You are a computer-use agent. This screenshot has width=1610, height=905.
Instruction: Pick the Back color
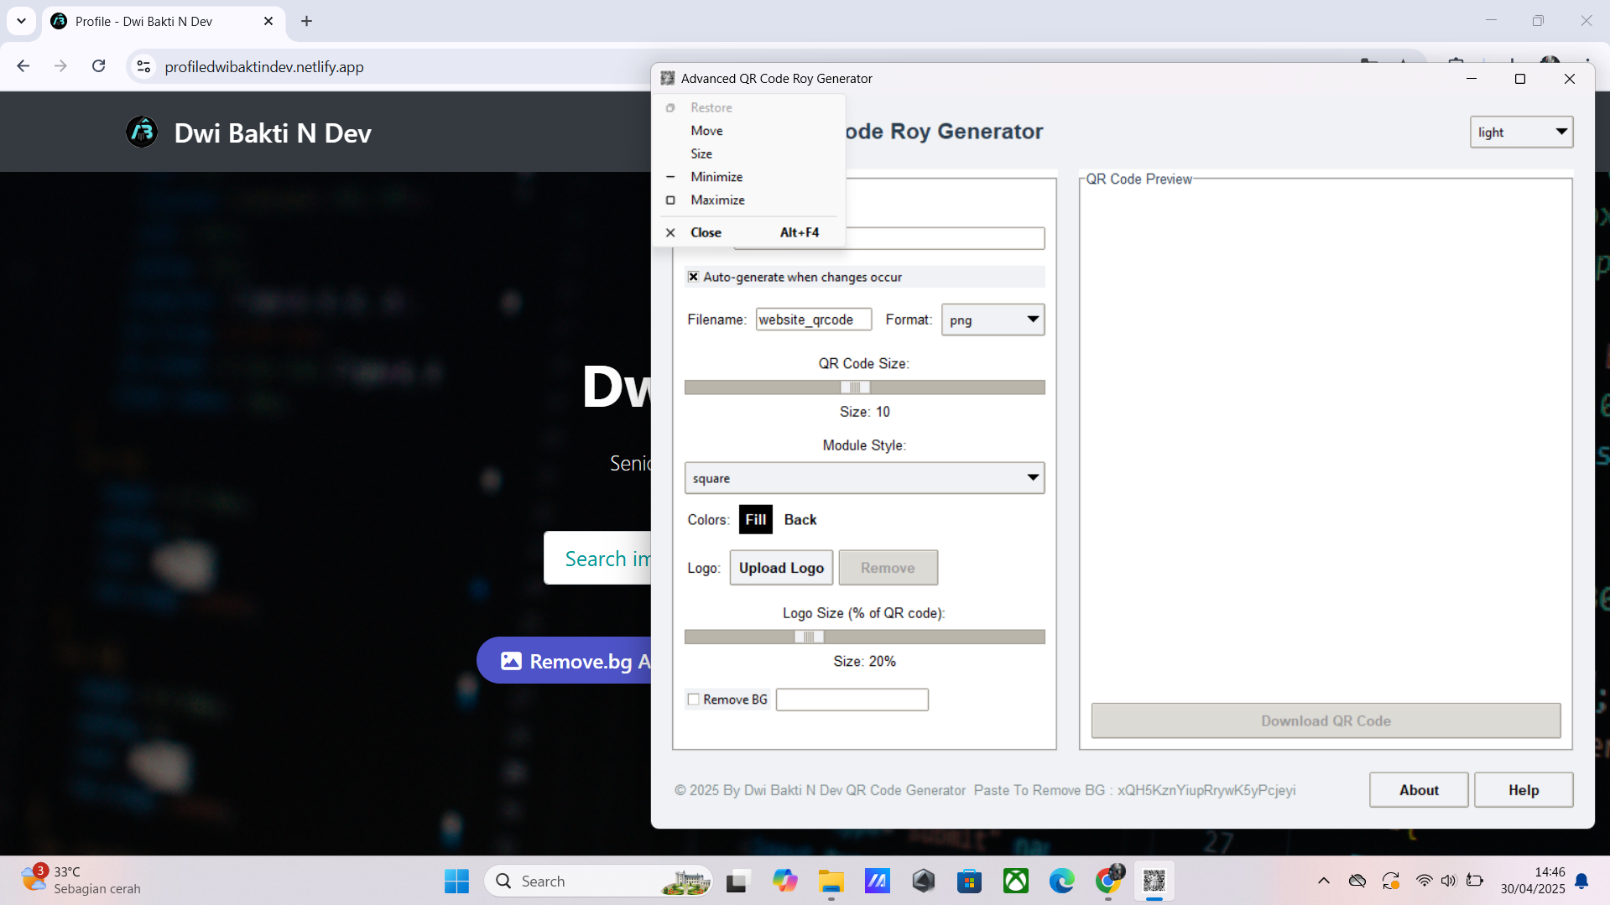click(800, 520)
